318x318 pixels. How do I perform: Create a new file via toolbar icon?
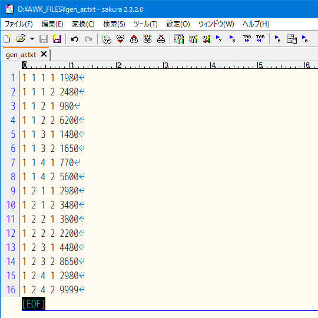[8, 38]
